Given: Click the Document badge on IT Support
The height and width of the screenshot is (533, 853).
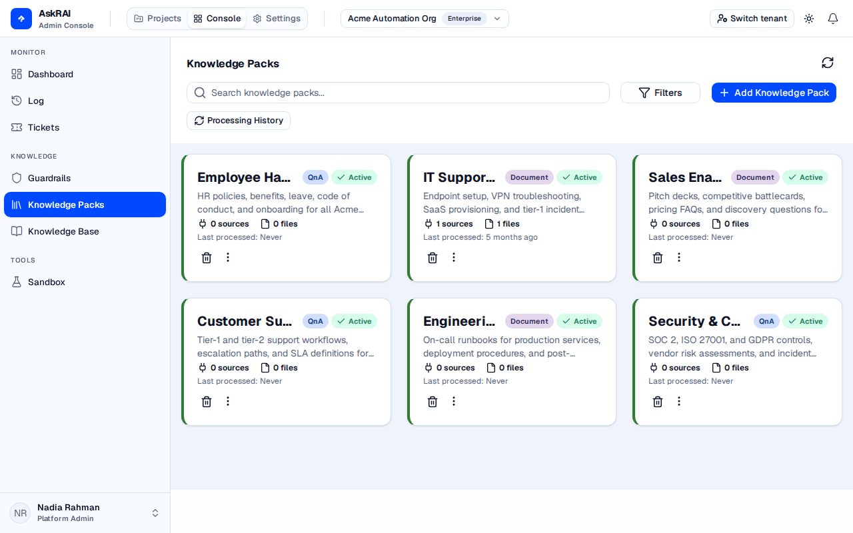Looking at the screenshot, I should [x=529, y=177].
